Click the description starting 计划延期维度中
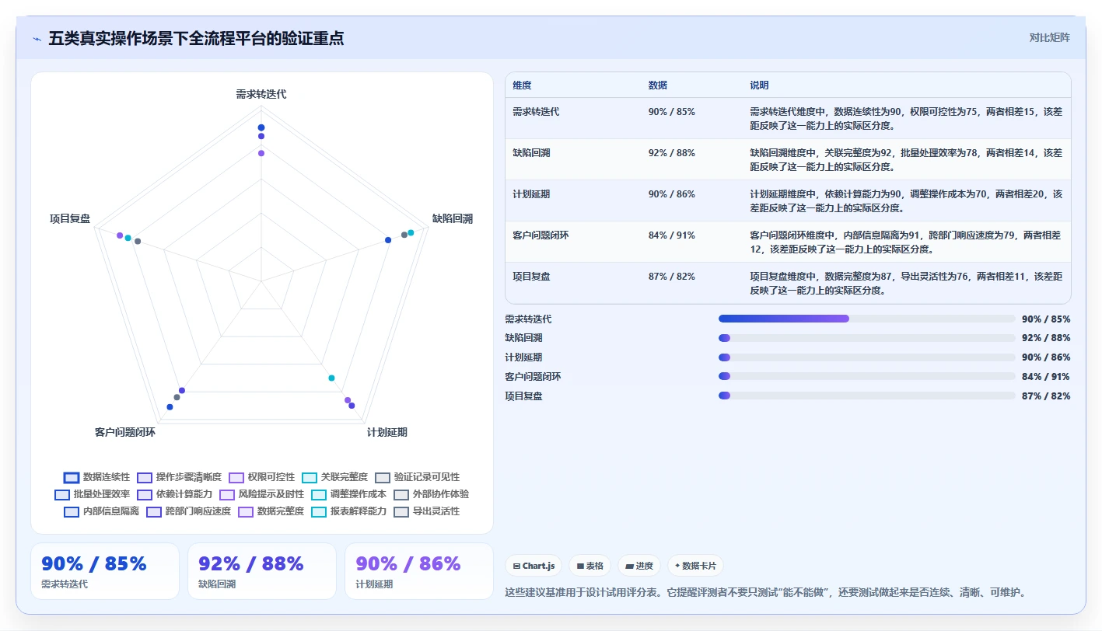This screenshot has width=1102, height=631. point(906,200)
